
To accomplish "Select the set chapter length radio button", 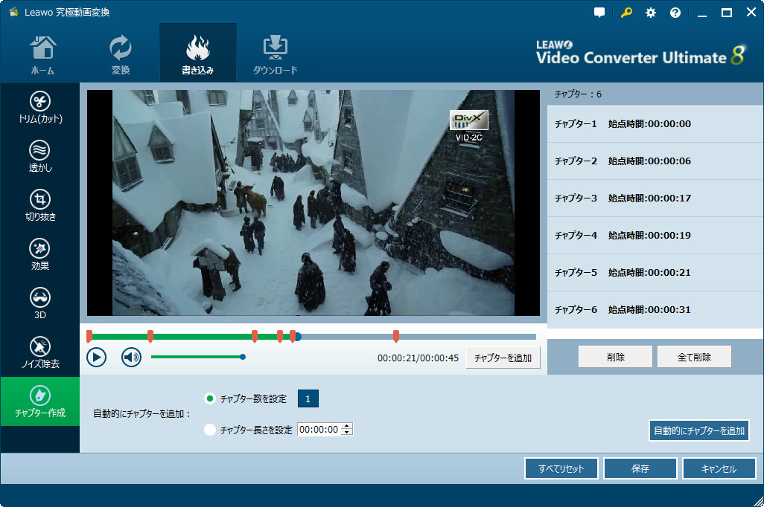I will click(210, 430).
